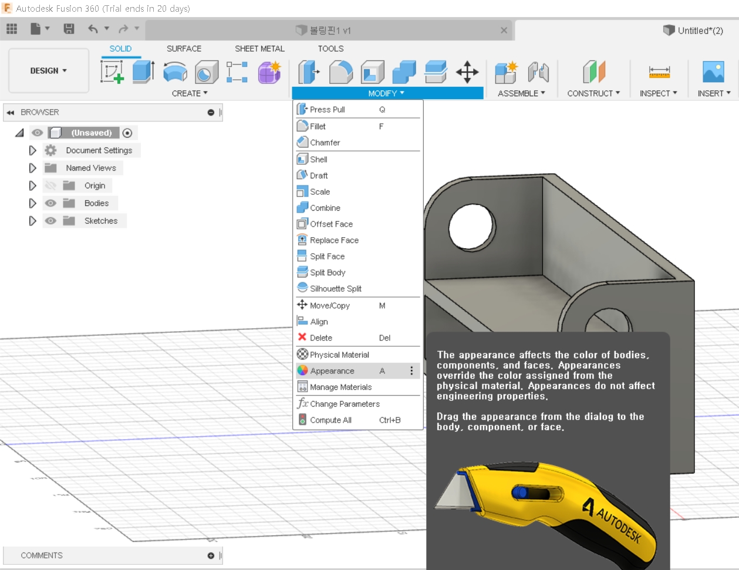Collapse the root Unsaved component triangle

[19, 133]
